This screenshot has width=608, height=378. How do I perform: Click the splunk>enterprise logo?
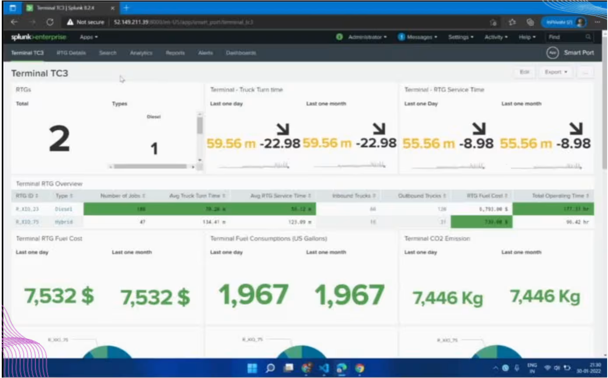(38, 38)
